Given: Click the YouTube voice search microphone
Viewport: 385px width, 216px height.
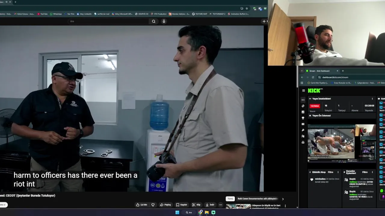Looking at the screenshot, I should (164, 21).
